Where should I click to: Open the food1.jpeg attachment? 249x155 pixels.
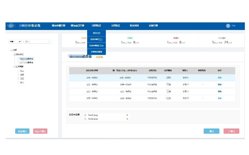(93, 115)
